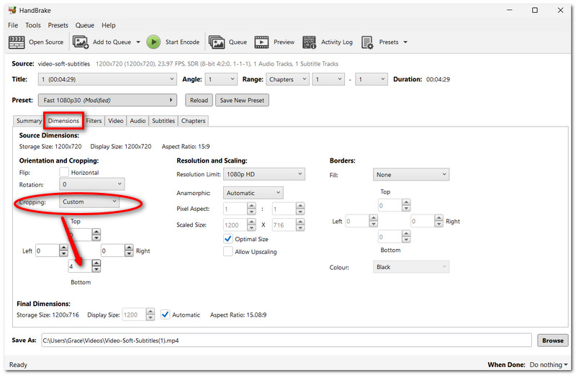The width and height of the screenshot is (576, 375).
Task: Decrease the cropping Bottom value with down arrow
Action: coord(96,269)
